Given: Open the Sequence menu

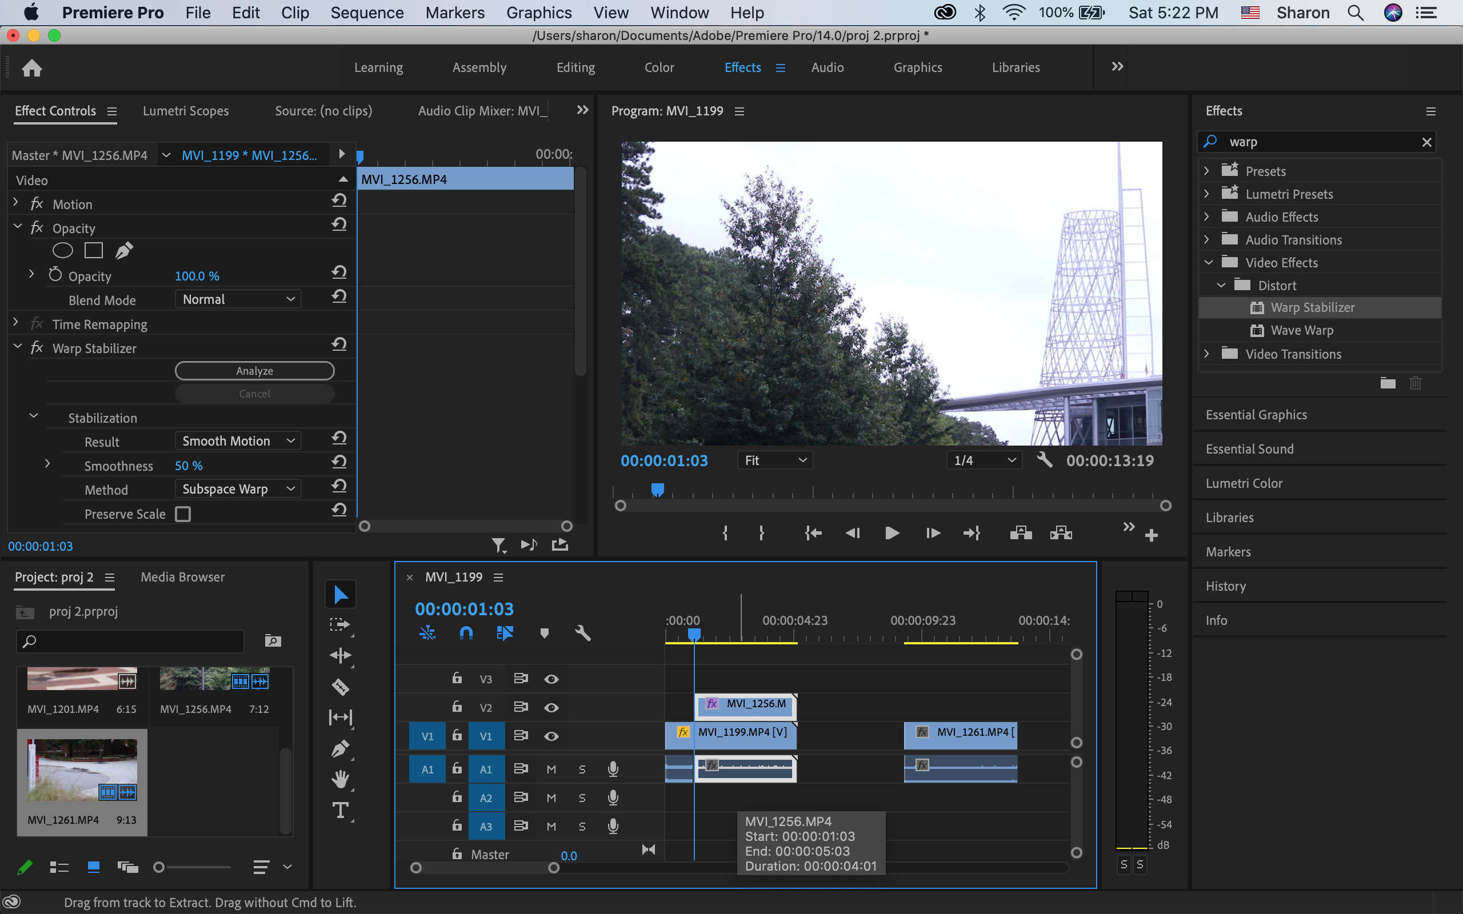Looking at the screenshot, I should (367, 12).
